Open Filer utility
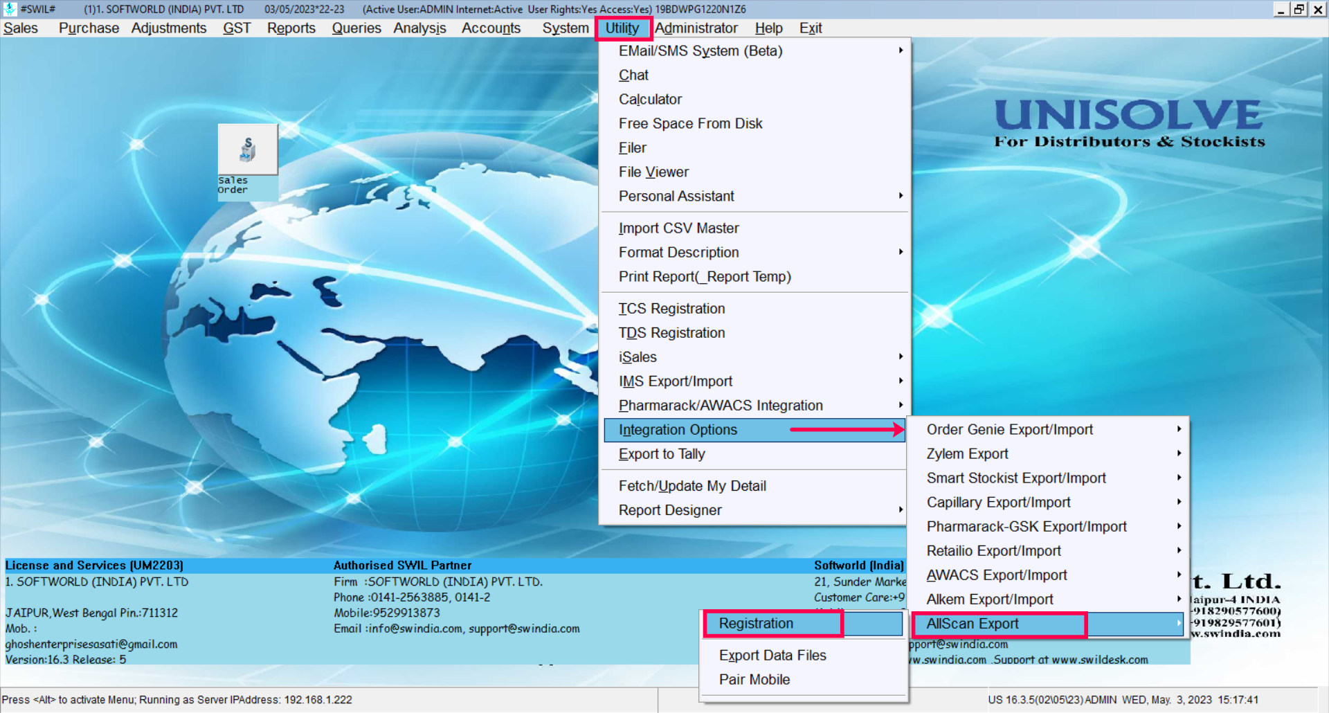 [754, 148]
